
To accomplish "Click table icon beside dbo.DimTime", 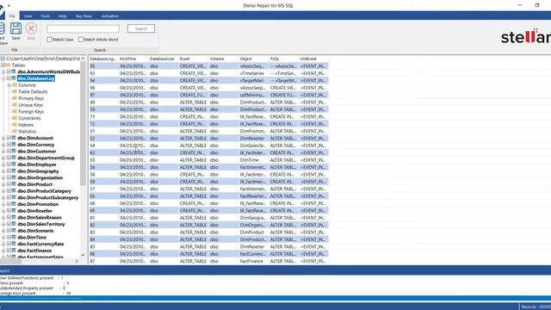I will (x=14, y=238).
